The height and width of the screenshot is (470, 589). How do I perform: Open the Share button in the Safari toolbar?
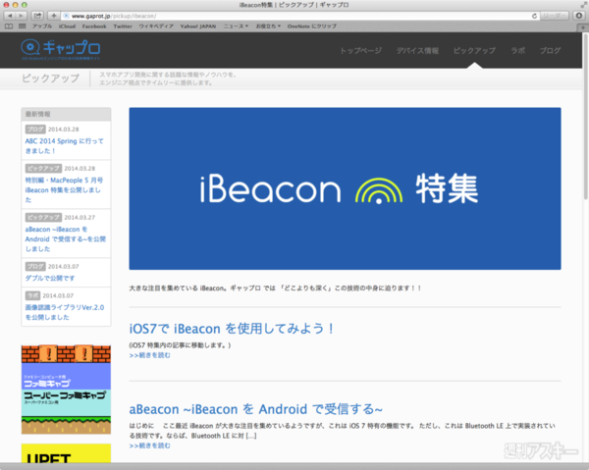click(37, 16)
